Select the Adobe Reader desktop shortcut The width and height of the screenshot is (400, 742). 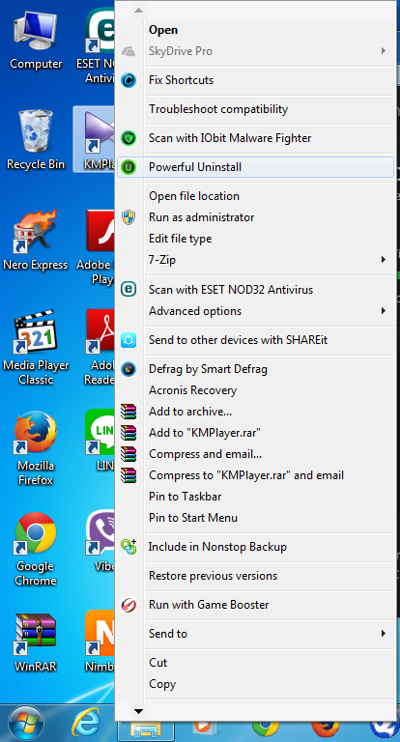pyautogui.click(x=100, y=348)
